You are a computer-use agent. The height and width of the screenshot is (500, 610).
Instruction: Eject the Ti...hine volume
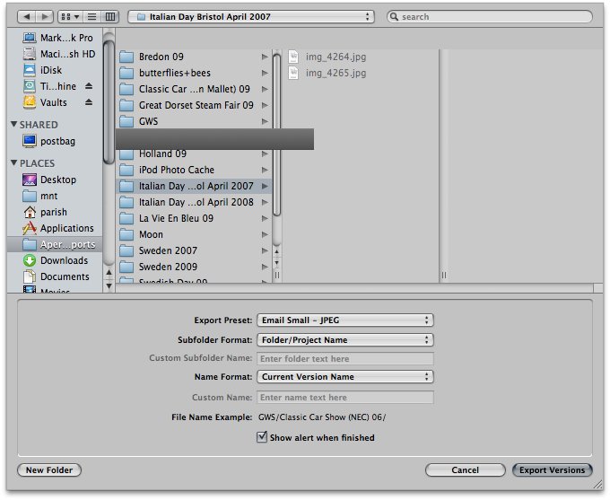[x=89, y=86]
